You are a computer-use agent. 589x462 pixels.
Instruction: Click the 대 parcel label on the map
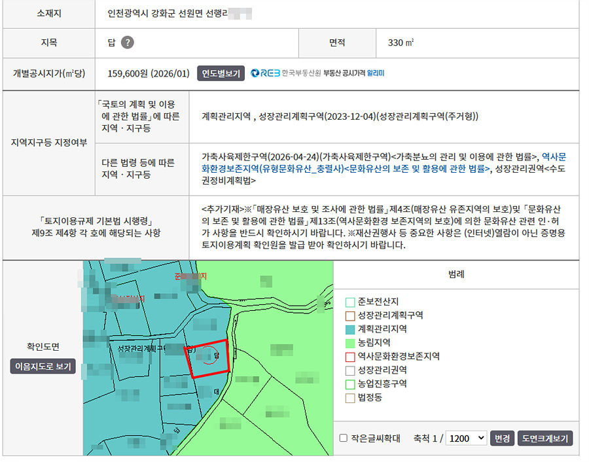click(217, 392)
